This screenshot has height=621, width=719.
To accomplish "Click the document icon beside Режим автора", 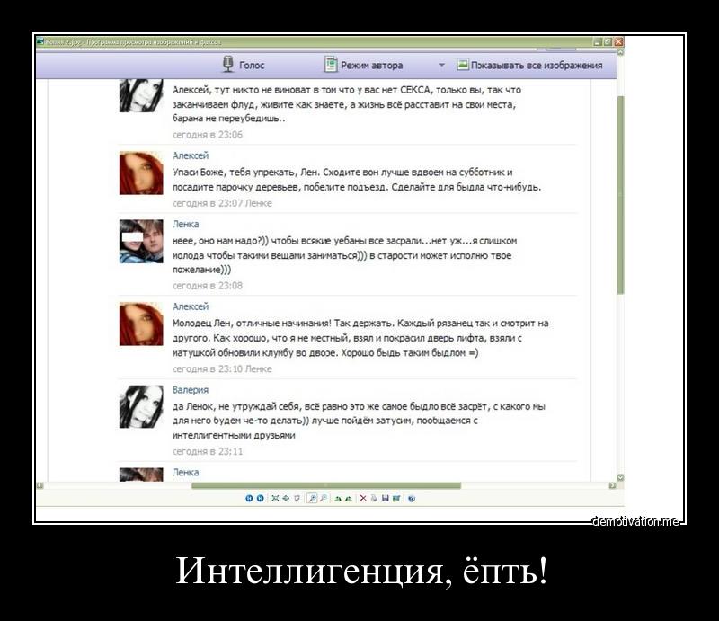I will [x=331, y=64].
